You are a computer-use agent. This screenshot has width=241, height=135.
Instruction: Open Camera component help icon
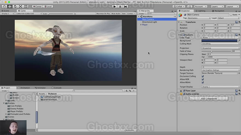(x=236, y=35)
